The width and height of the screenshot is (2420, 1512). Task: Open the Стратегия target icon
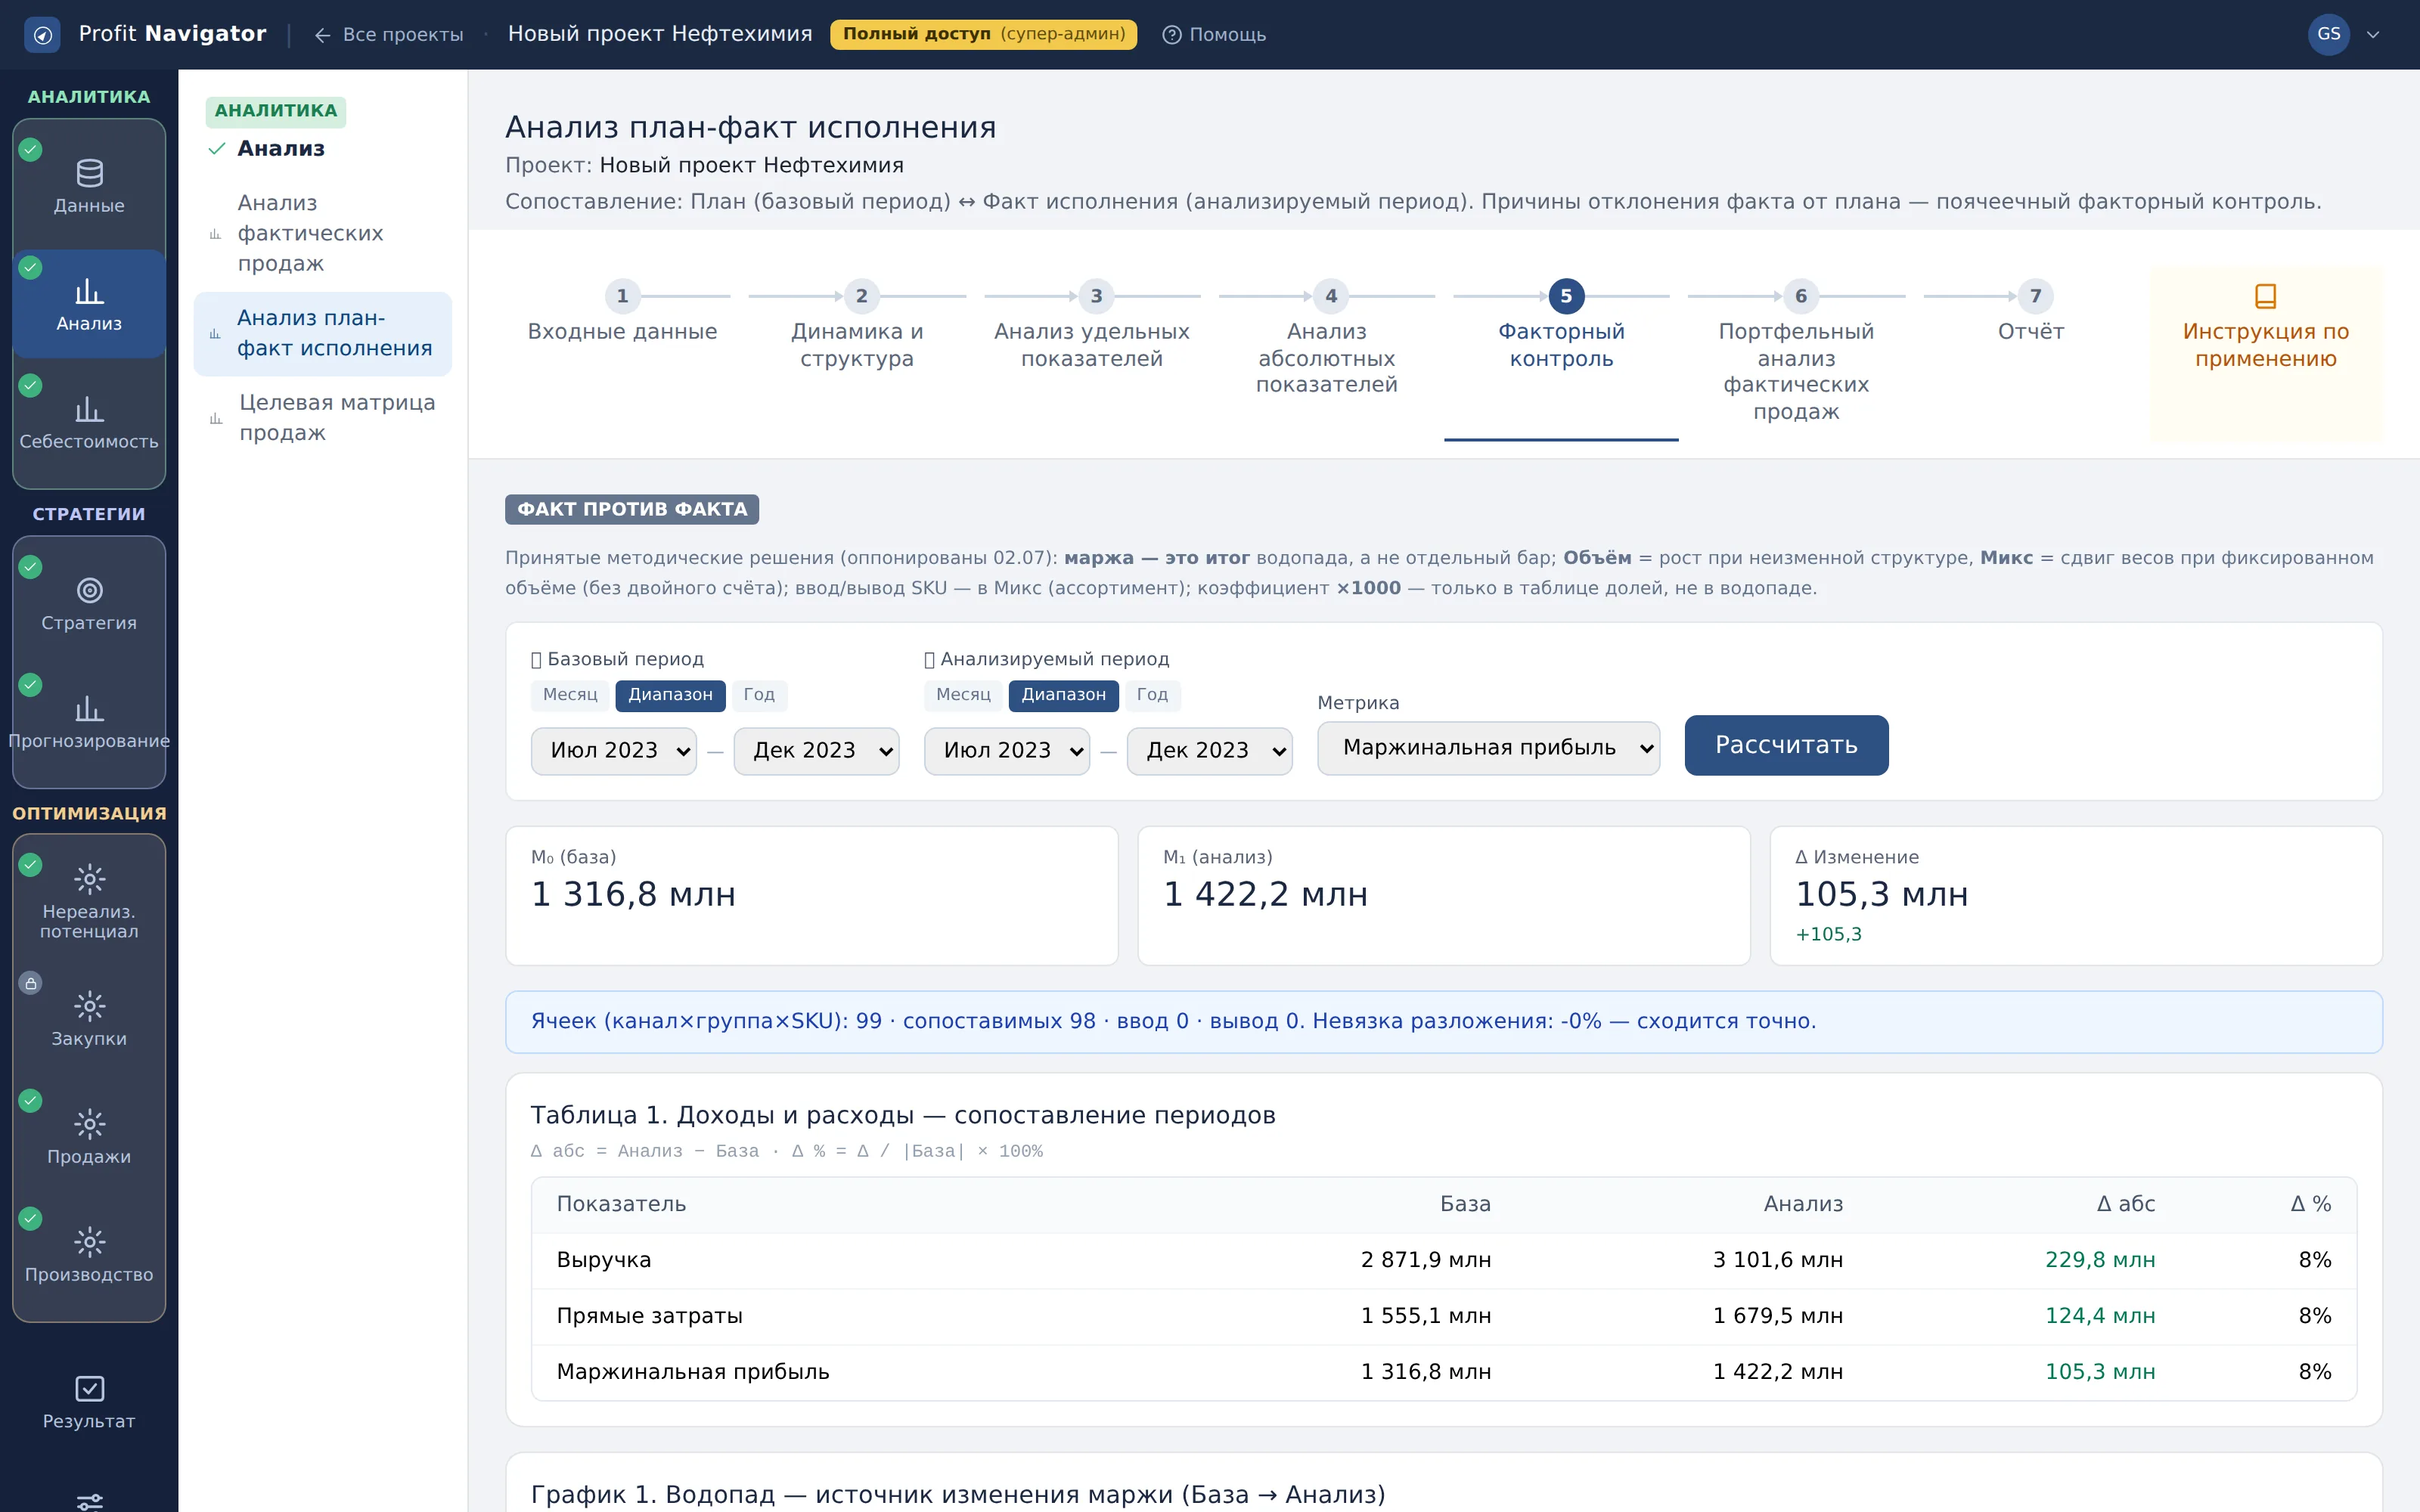coord(89,590)
